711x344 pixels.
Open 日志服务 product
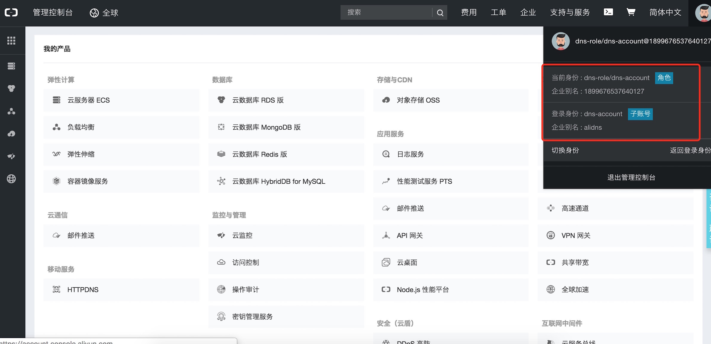(x=451, y=154)
